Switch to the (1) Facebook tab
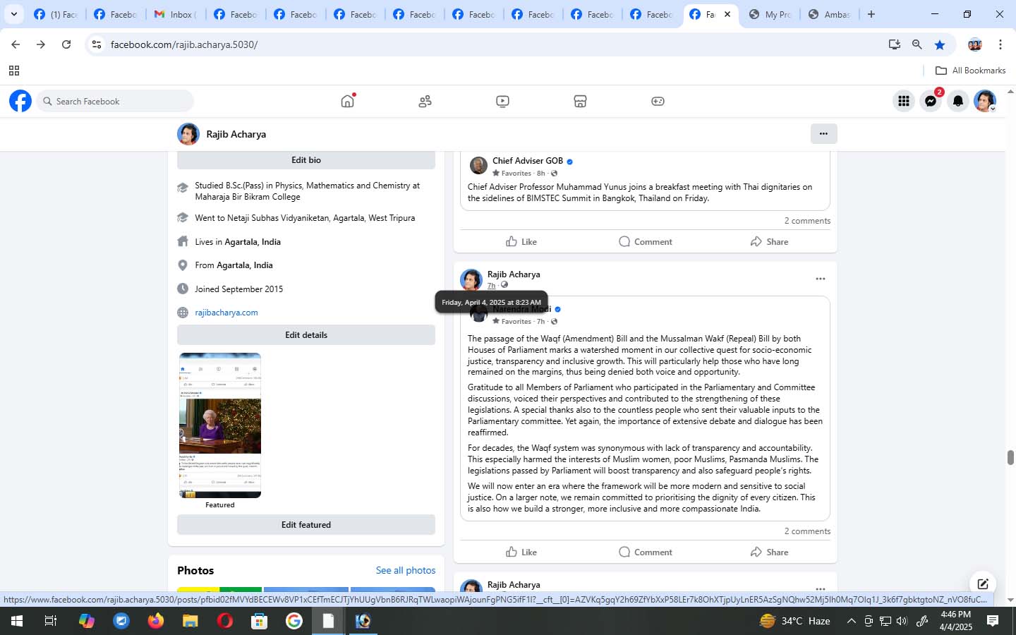 (x=55, y=14)
